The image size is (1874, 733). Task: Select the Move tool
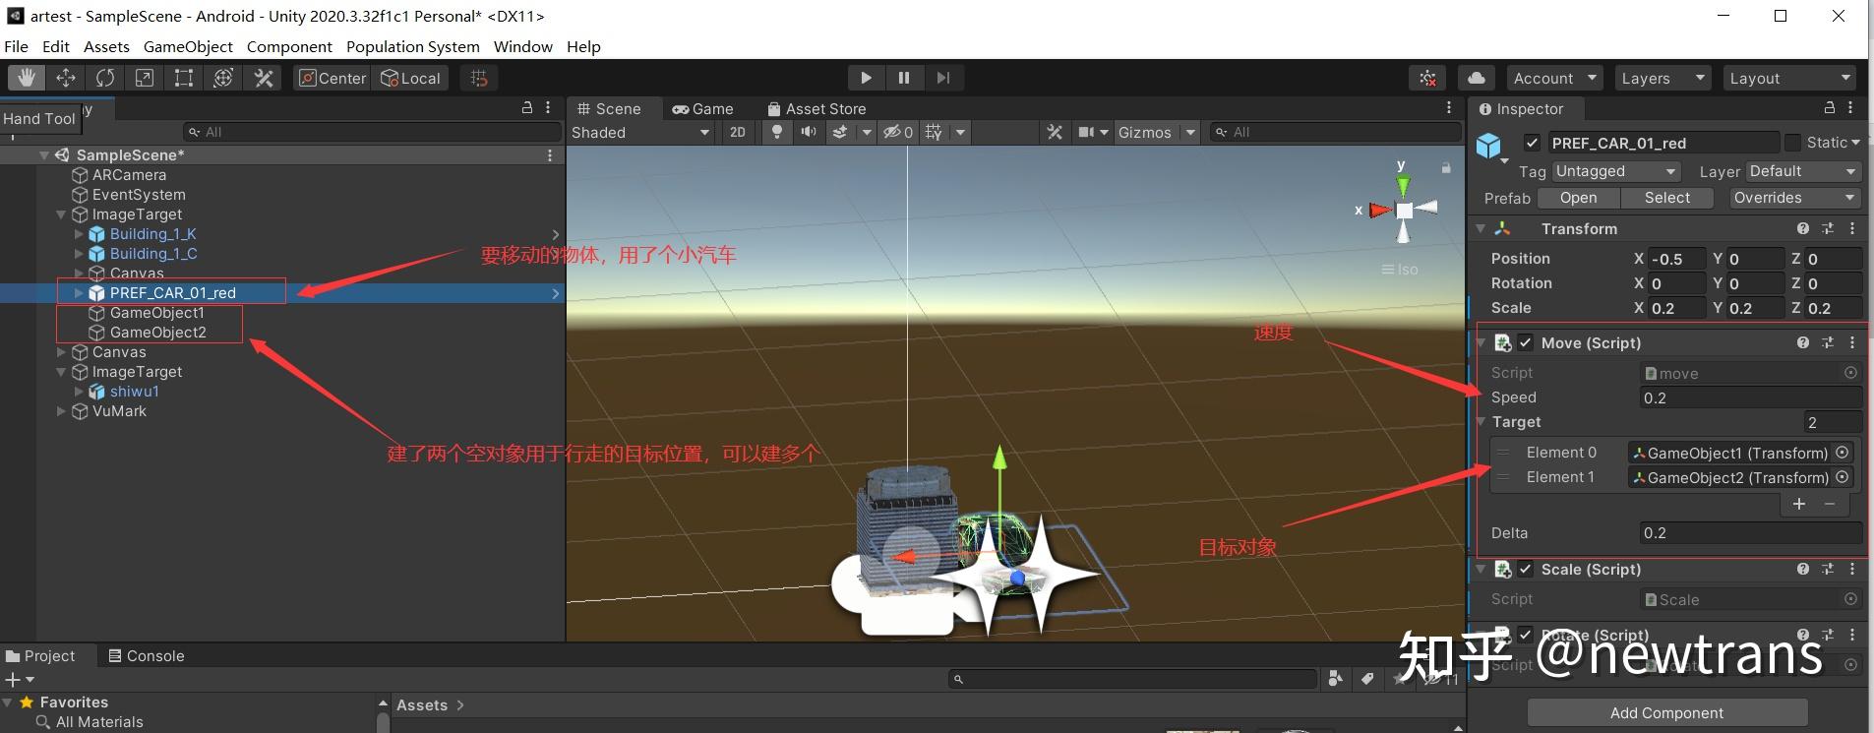[x=66, y=78]
